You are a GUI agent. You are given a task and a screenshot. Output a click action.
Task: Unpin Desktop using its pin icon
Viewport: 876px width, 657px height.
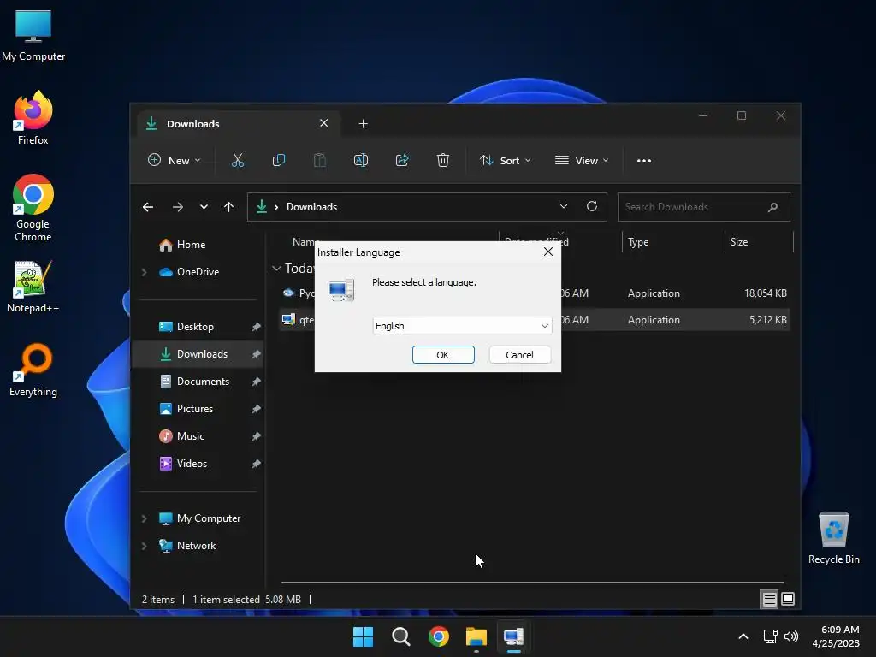pos(257,327)
